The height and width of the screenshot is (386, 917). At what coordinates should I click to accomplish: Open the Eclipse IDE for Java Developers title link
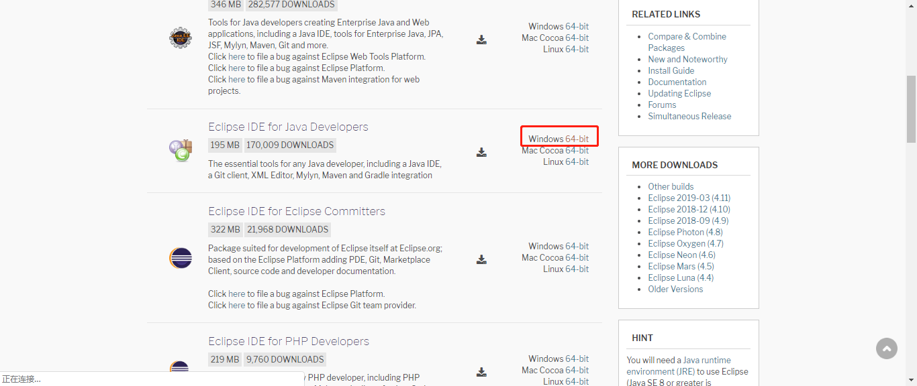coord(288,127)
